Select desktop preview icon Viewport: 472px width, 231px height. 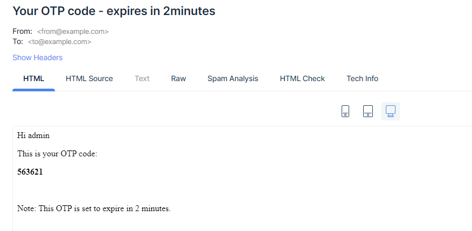[391, 111]
